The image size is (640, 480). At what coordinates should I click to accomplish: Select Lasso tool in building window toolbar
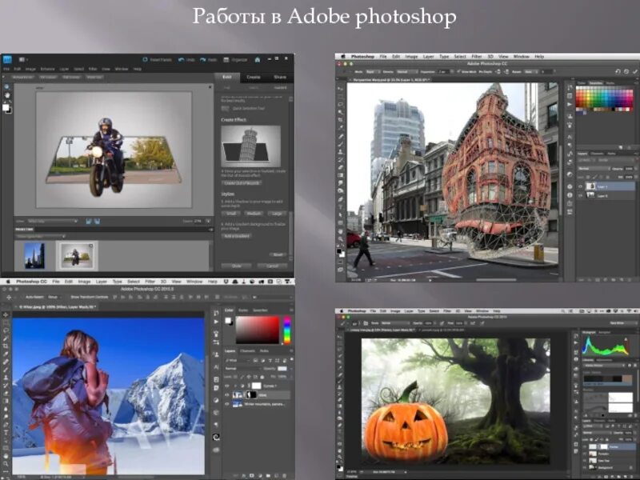tap(341, 104)
